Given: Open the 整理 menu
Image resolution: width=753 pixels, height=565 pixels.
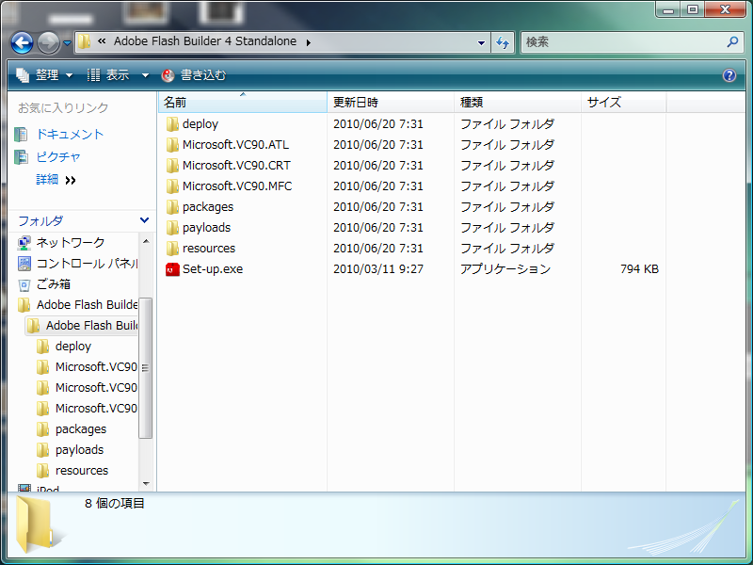Looking at the screenshot, I should point(44,75).
